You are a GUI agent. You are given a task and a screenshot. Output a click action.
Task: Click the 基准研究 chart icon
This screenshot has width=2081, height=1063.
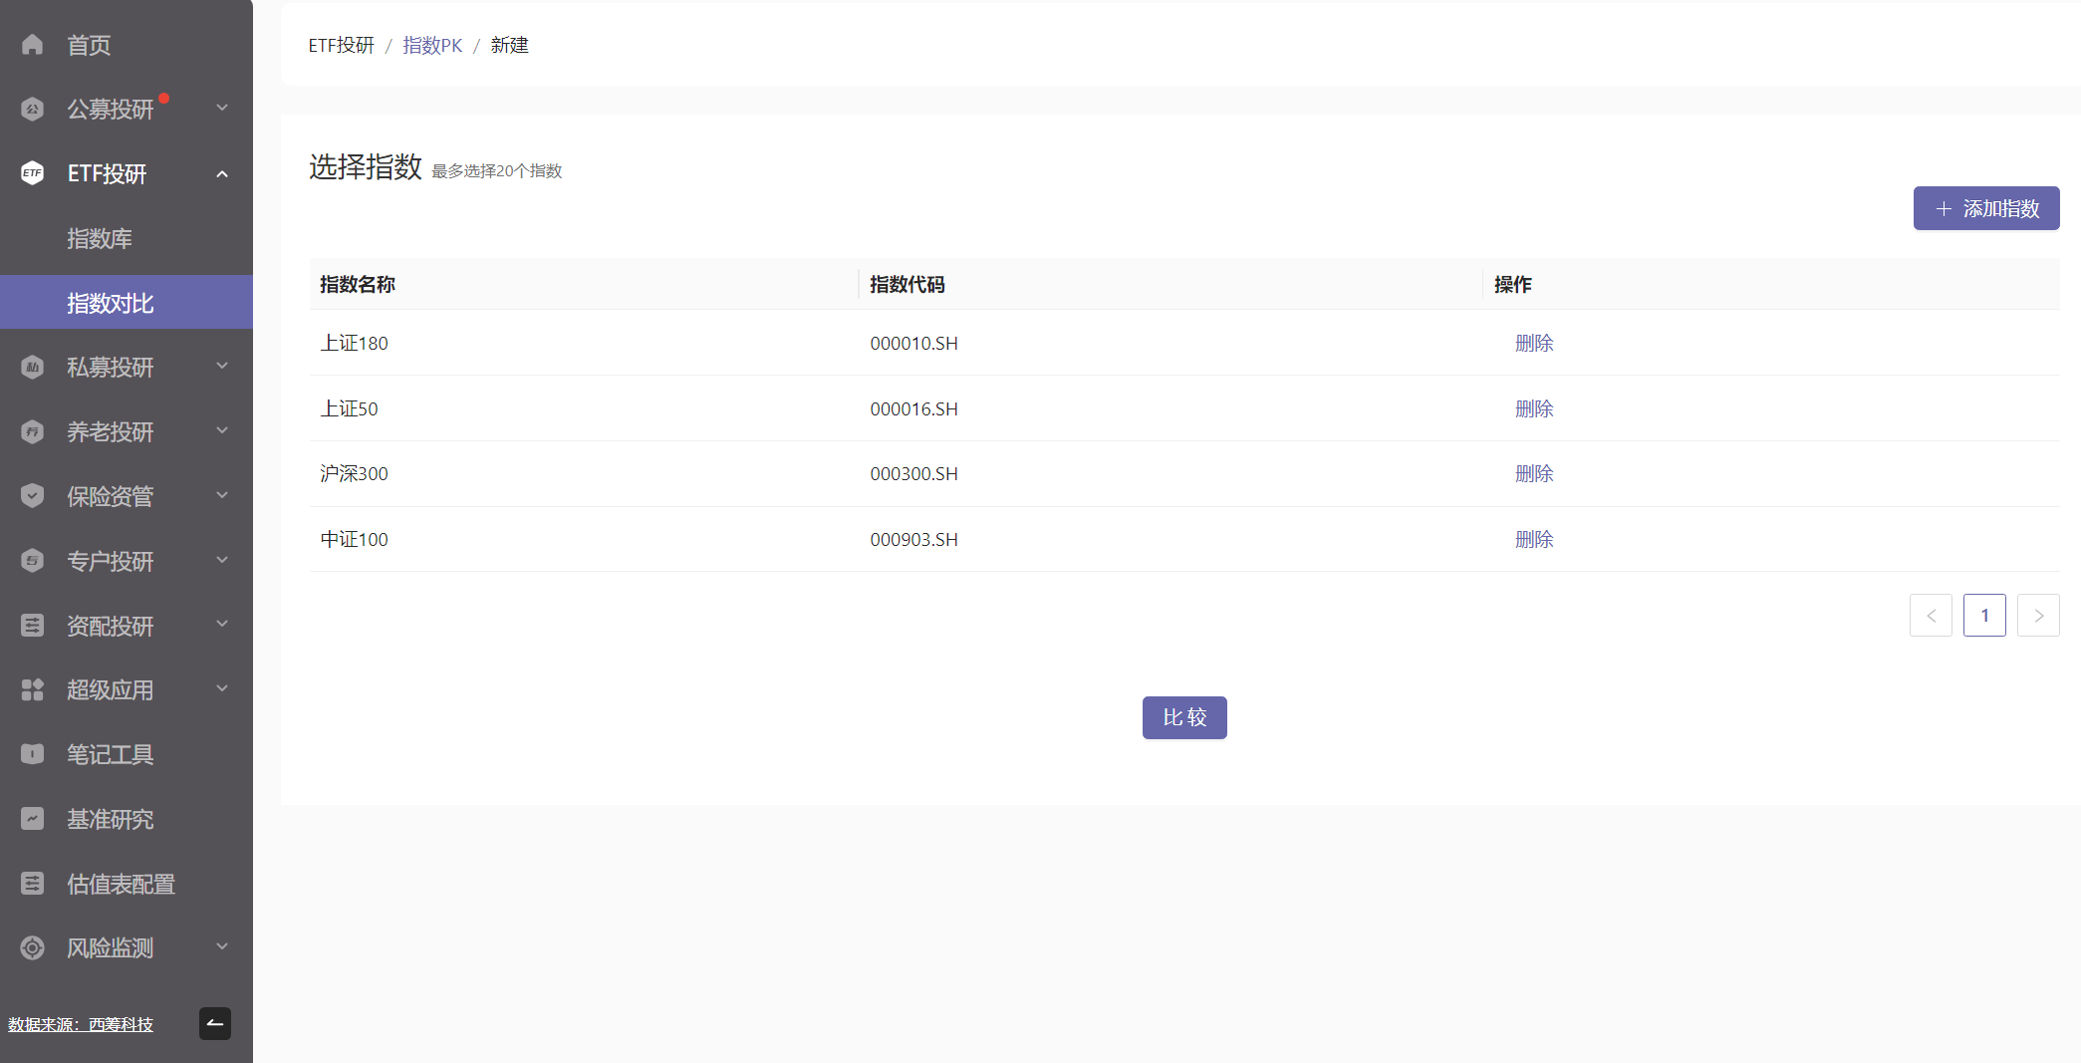(32, 819)
